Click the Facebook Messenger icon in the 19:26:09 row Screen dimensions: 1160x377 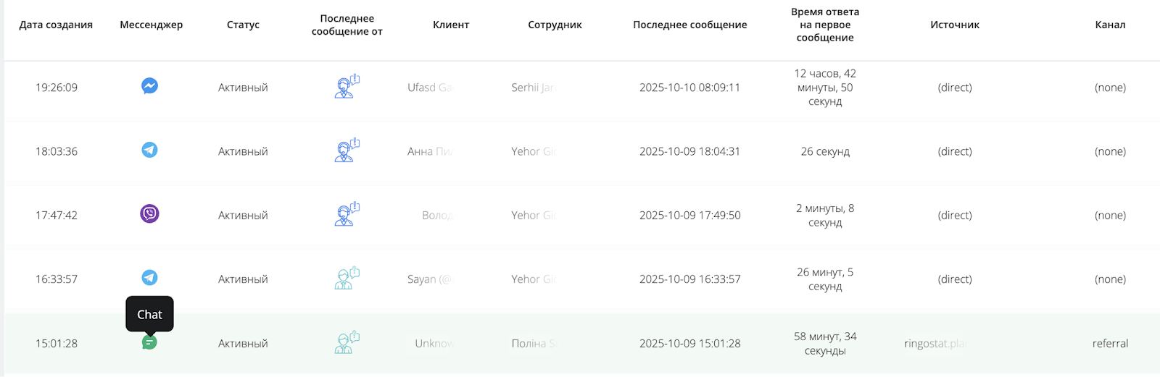[149, 86]
